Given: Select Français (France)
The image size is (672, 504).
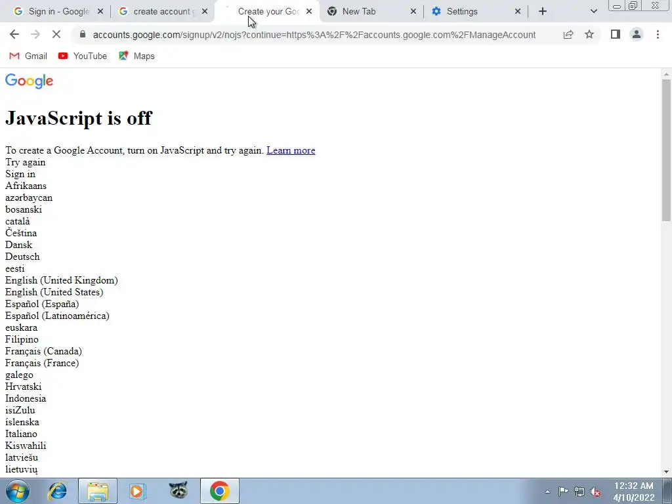Looking at the screenshot, I should tap(42, 363).
